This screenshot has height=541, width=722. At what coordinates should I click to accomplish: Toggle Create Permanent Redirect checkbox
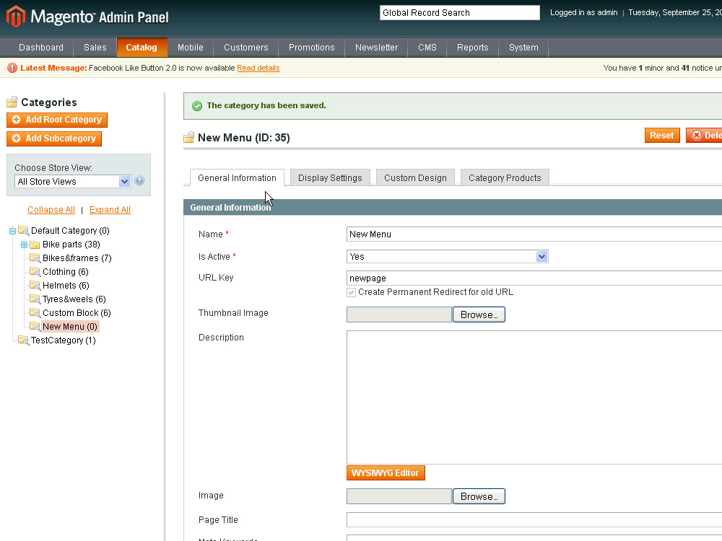[x=352, y=292]
